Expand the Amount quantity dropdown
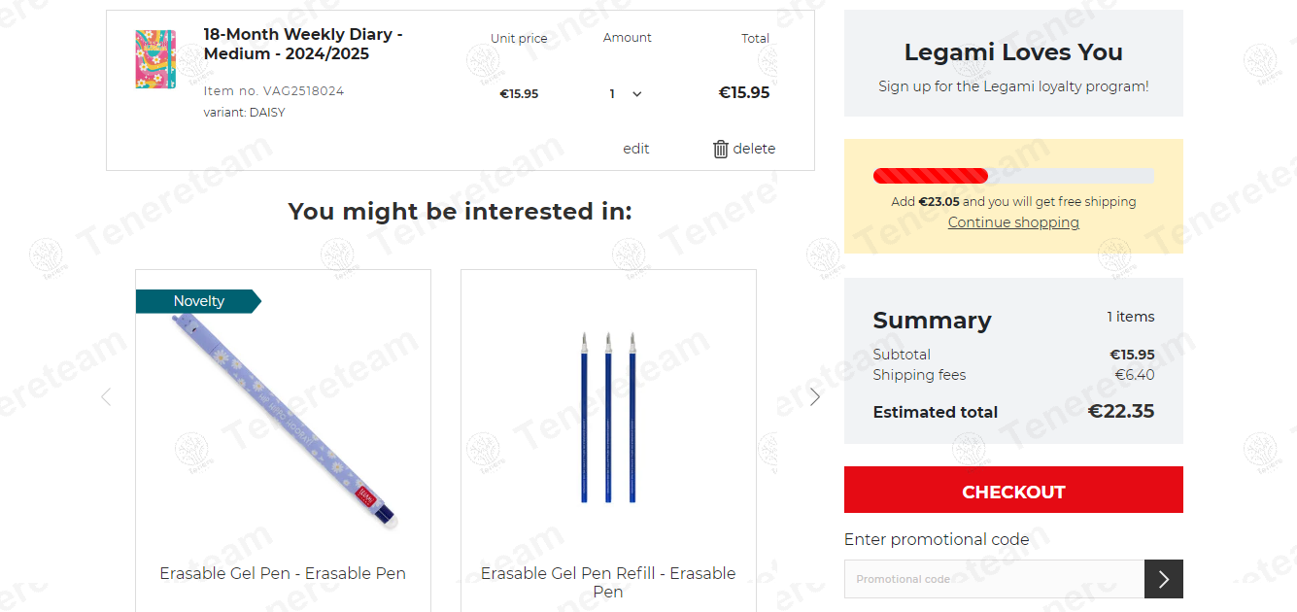The width and height of the screenshot is (1297, 612). pos(626,94)
